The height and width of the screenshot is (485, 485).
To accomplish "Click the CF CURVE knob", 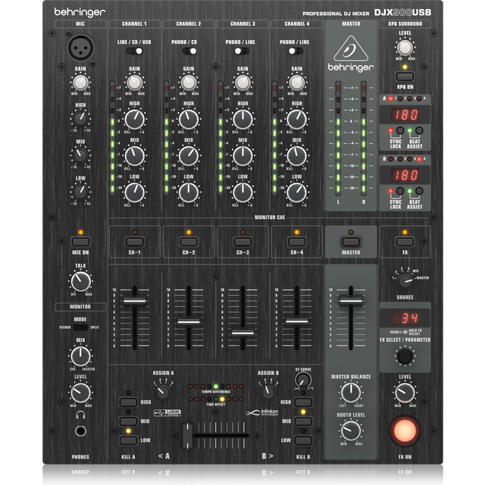I will (303, 379).
